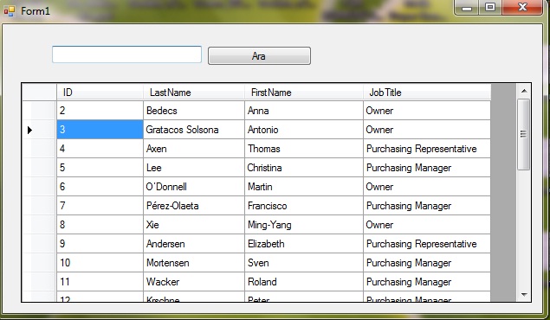Screen dimensions: 550x320
Task: Click the ID cell 6
Action: click(100, 187)
